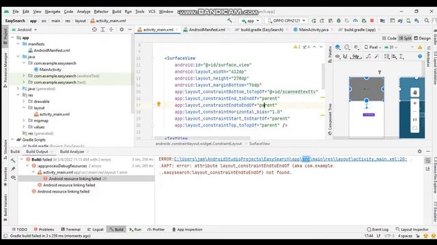Open the Terminal tool window
This screenshot has width=437, height=245.
pos(71,229)
